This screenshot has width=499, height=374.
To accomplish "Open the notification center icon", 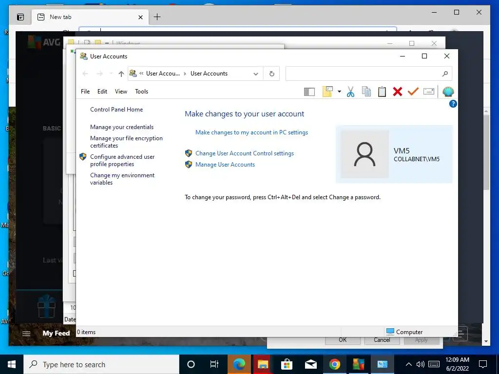I will [x=483, y=364].
